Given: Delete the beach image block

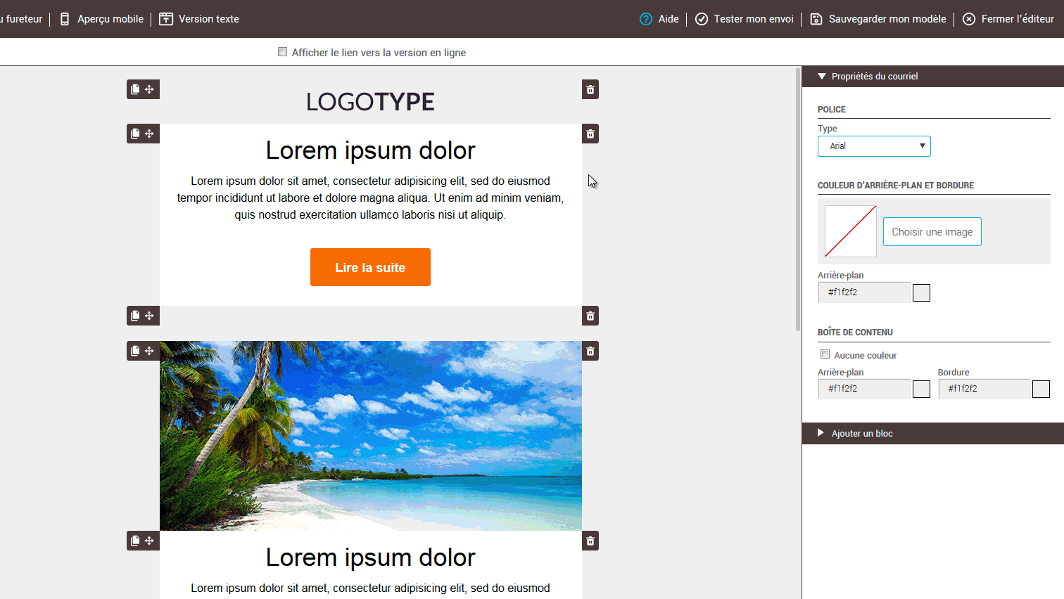Looking at the screenshot, I should (590, 351).
